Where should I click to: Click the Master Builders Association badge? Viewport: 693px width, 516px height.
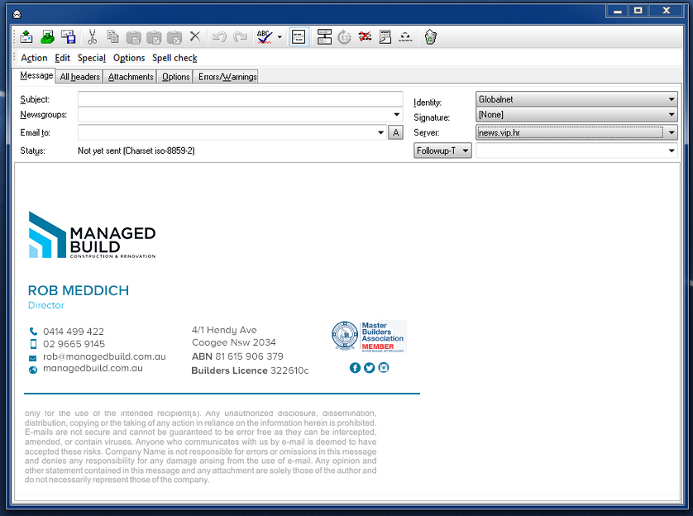369,337
